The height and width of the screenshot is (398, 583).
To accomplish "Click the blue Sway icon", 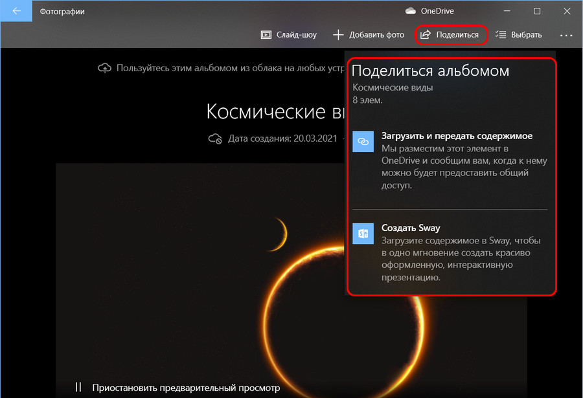I will (363, 233).
